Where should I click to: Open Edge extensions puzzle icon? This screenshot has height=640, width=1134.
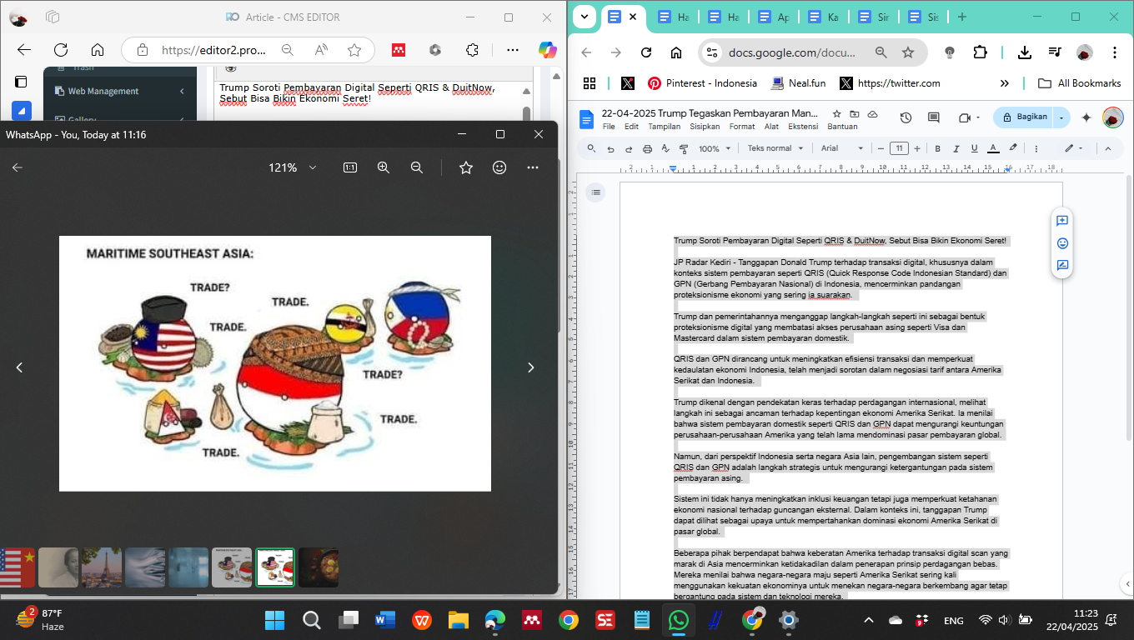click(x=471, y=50)
